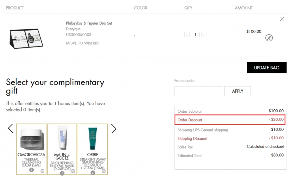The image size is (290, 177).
Task: Click the no-air-shipping icon beside the price
Action: (x=269, y=38)
